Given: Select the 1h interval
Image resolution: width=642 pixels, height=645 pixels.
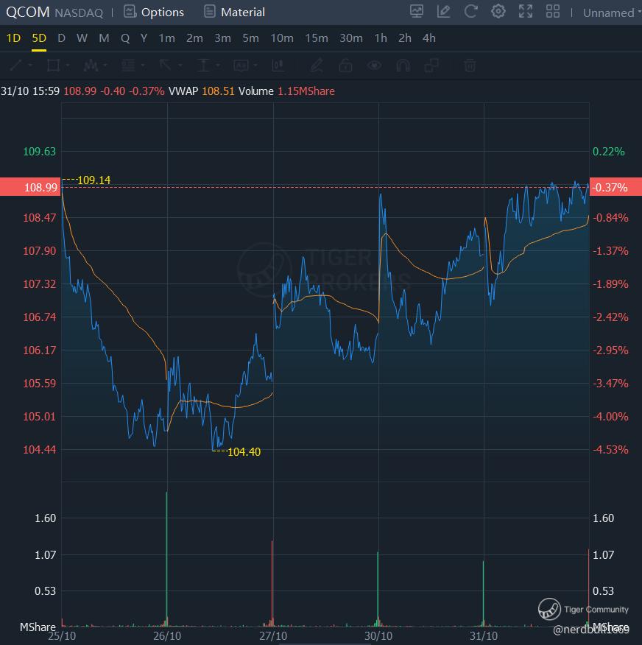Looking at the screenshot, I should pos(381,38).
